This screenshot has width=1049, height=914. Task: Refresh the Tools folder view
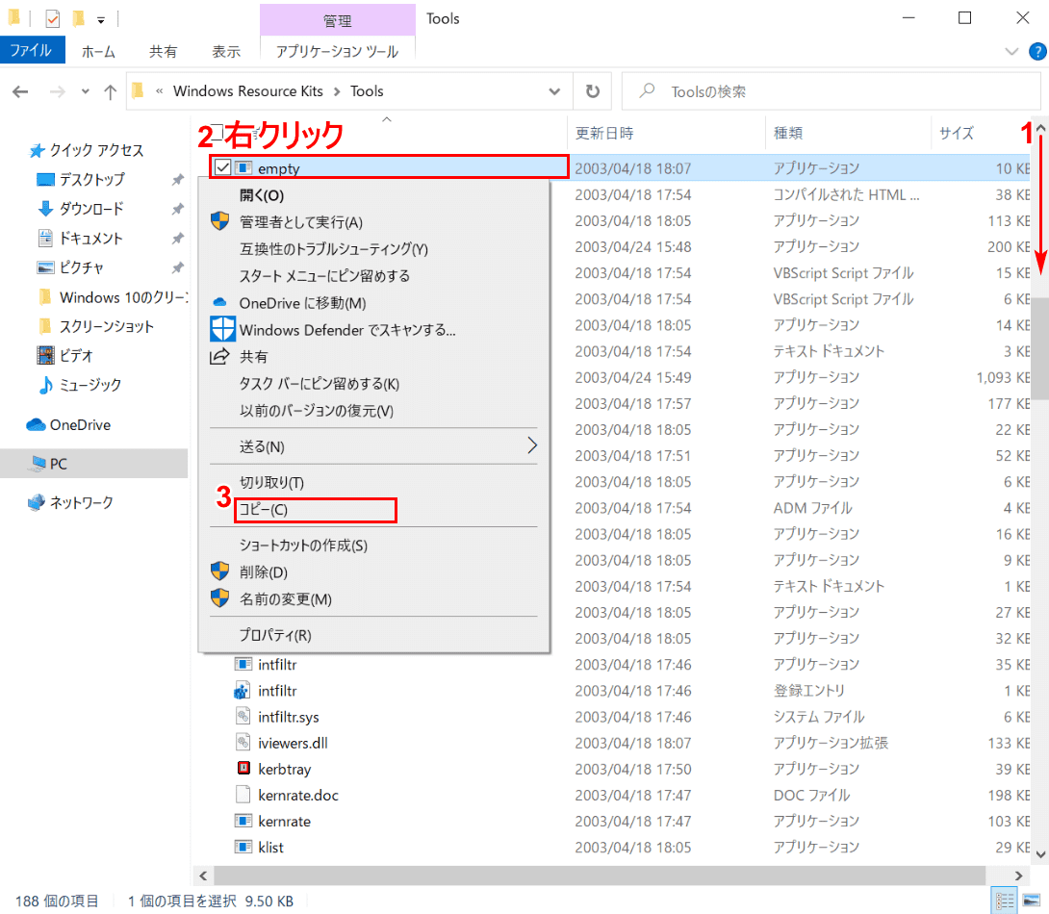pos(593,91)
